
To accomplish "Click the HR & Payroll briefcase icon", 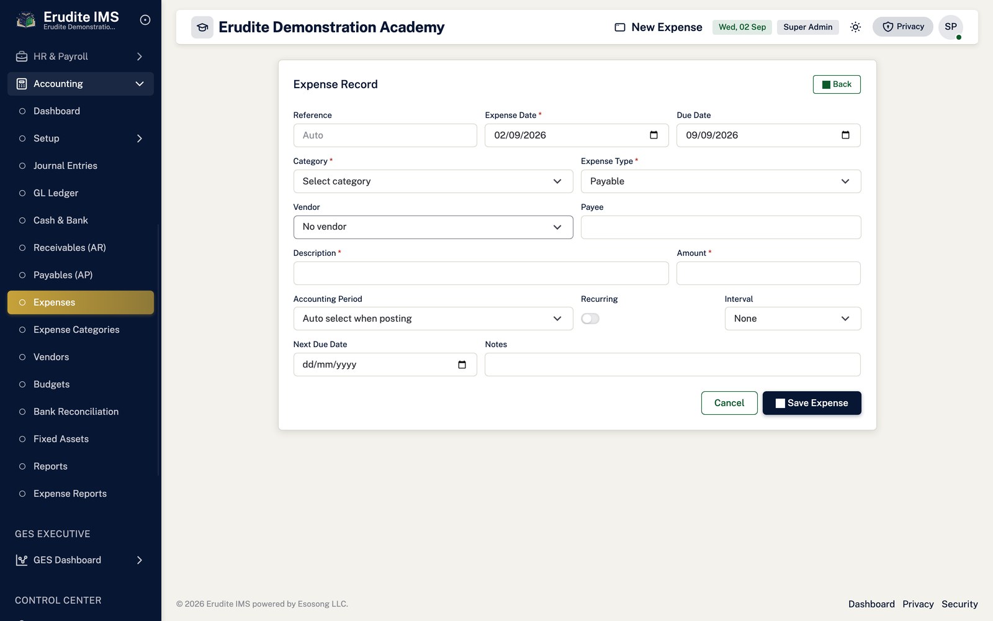I will pyautogui.click(x=22, y=57).
